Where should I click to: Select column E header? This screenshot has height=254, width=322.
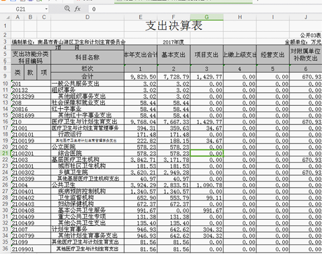140,17
